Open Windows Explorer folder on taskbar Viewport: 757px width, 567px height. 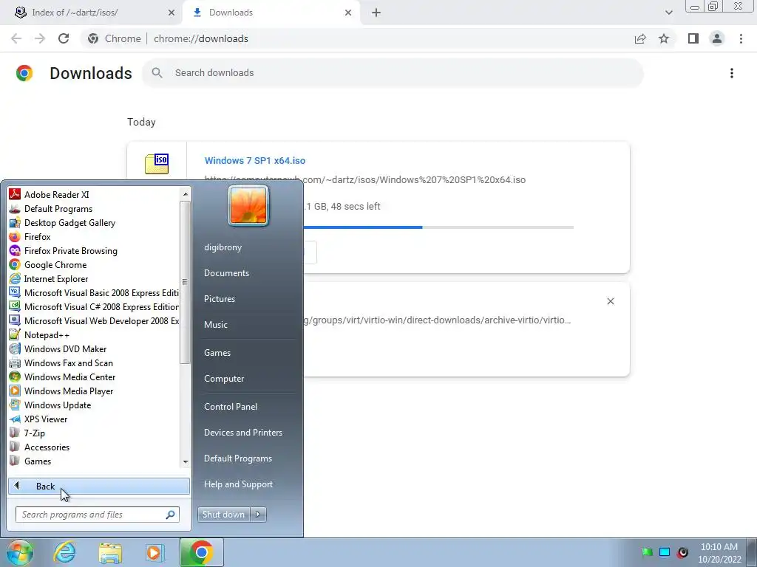(x=110, y=552)
